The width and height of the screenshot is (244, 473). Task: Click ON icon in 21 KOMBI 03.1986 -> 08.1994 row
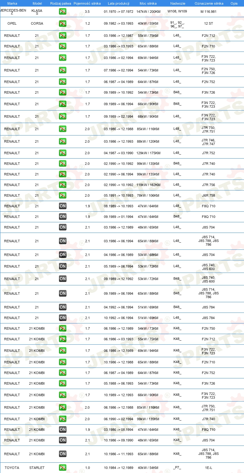coord(62,430)
